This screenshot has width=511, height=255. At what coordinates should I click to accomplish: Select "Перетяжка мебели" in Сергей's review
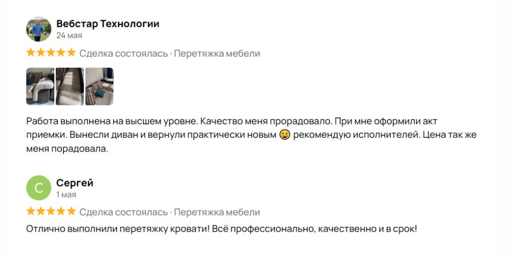pos(217,212)
